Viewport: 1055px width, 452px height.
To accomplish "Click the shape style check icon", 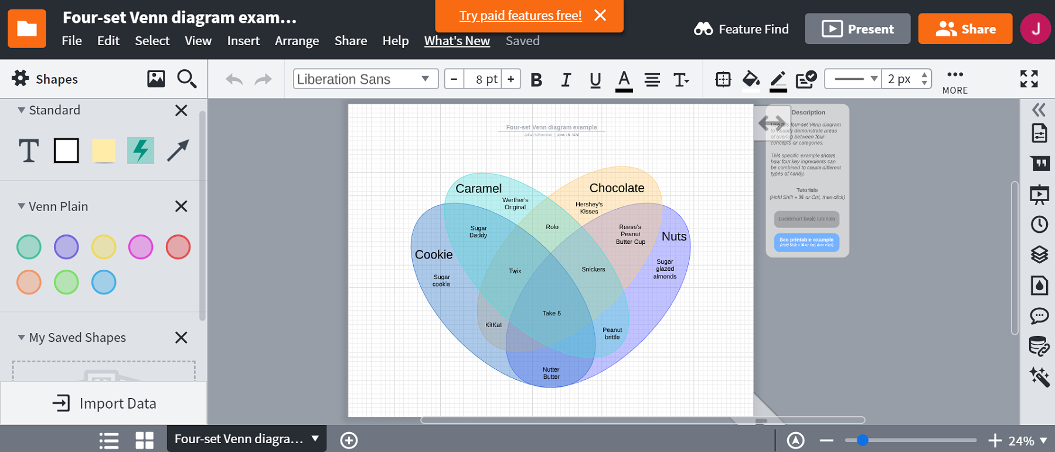I will pos(806,79).
